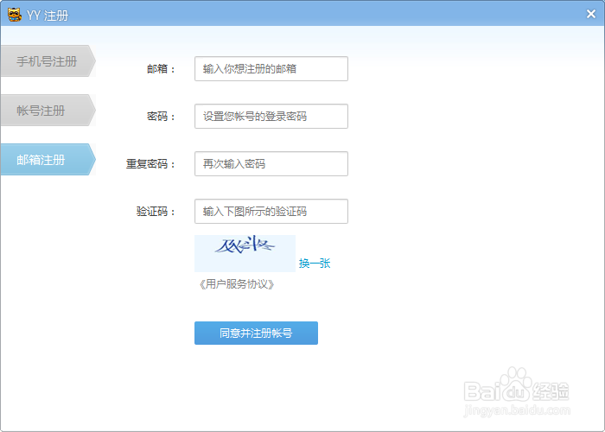Screen dimensions: 605x432
Task: Click the 重复密码： field label
Action: point(151,164)
